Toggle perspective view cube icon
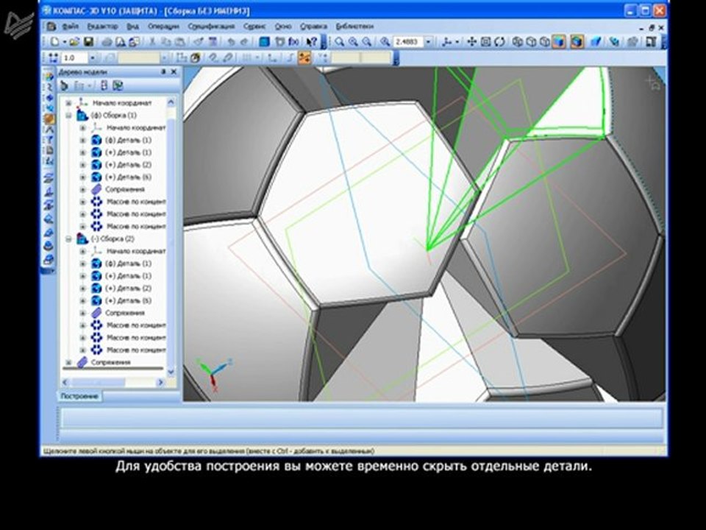The image size is (706, 530). point(596,42)
